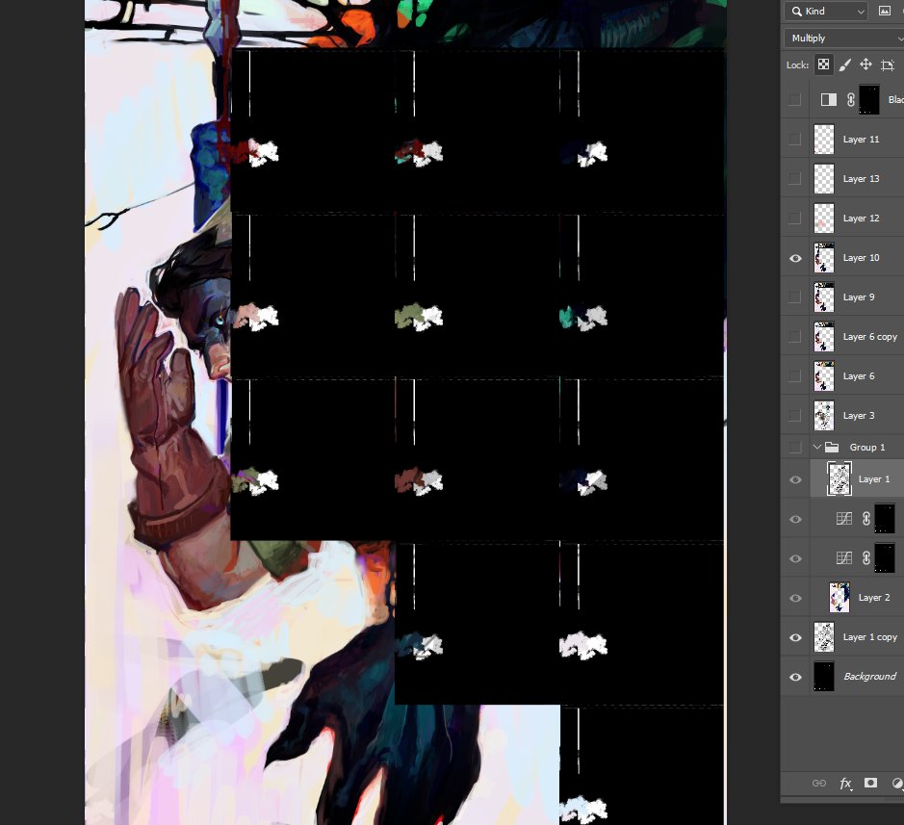Click the Layer 3 thumbnail
The height and width of the screenshot is (825, 904).
point(824,415)
